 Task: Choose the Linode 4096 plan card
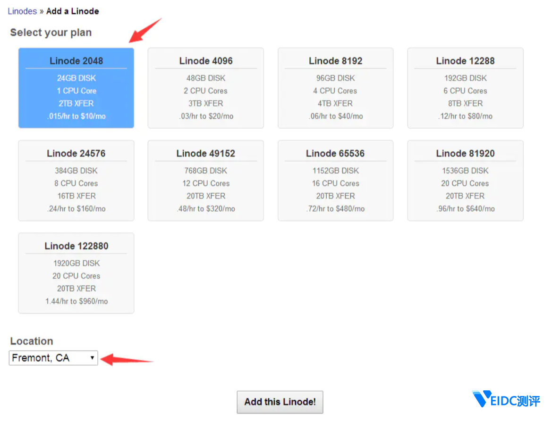point(205,88)
